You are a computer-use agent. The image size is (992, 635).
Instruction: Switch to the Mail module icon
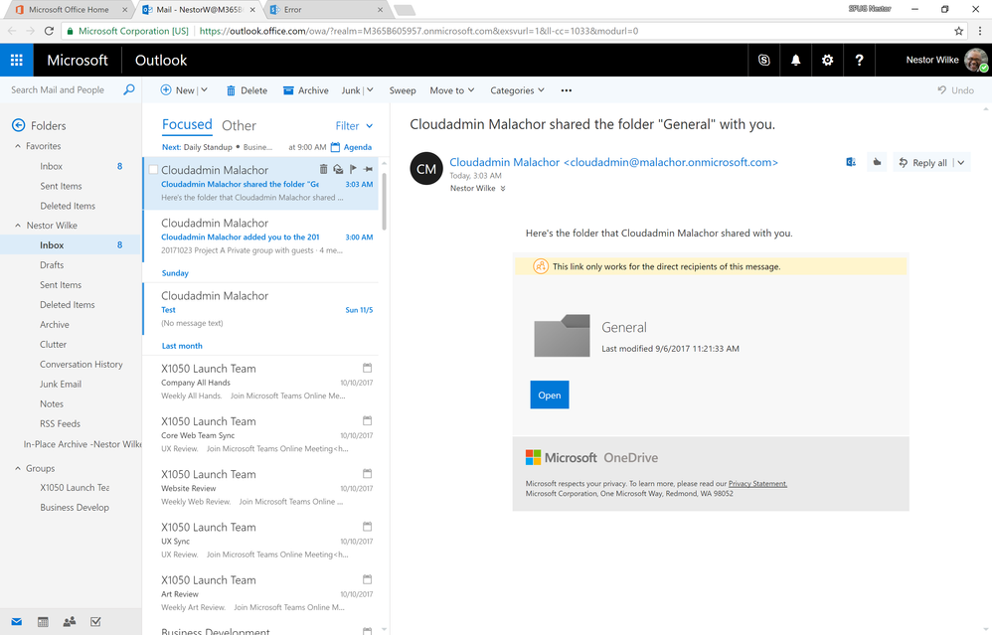point(17,622)
